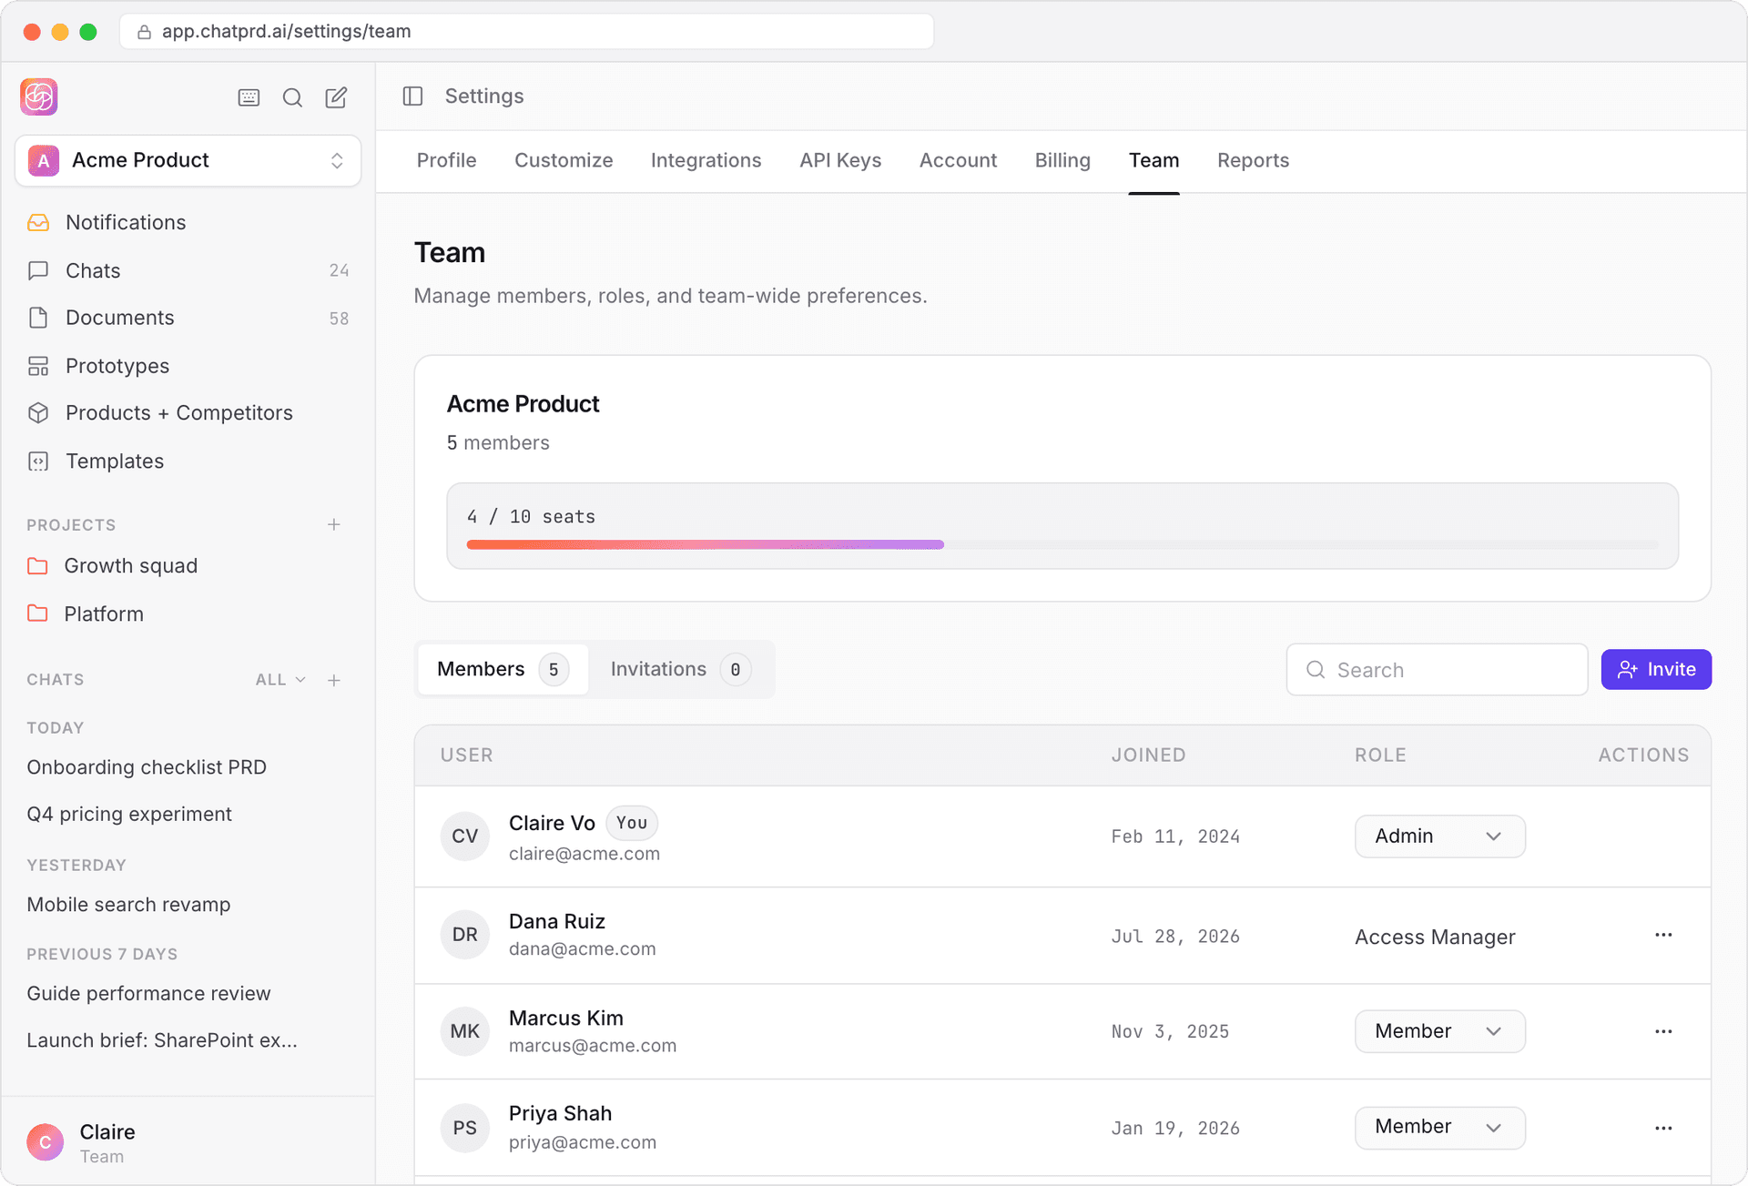Open Claire user profile menu at bottom
1748x1186 pixels.
(x=188, y=1143)
